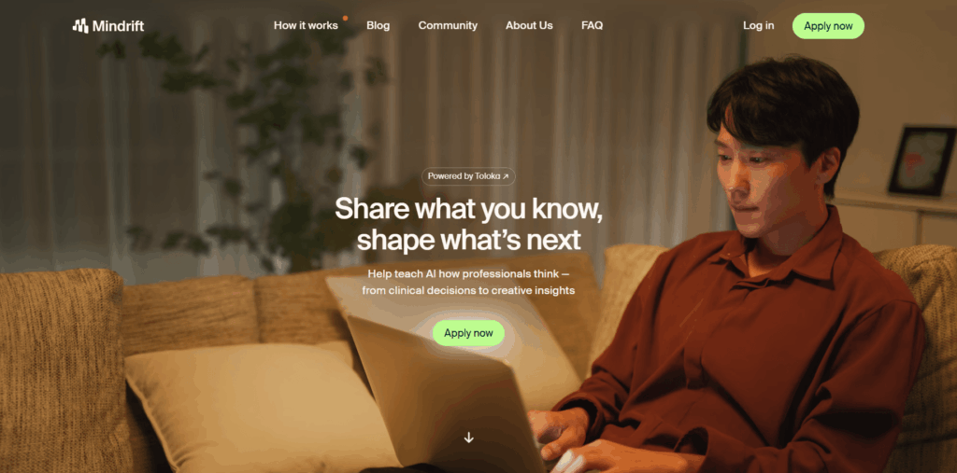Click the Mindrift wordmark text
This screenshot has width=957, height=473.
point(119,26)
